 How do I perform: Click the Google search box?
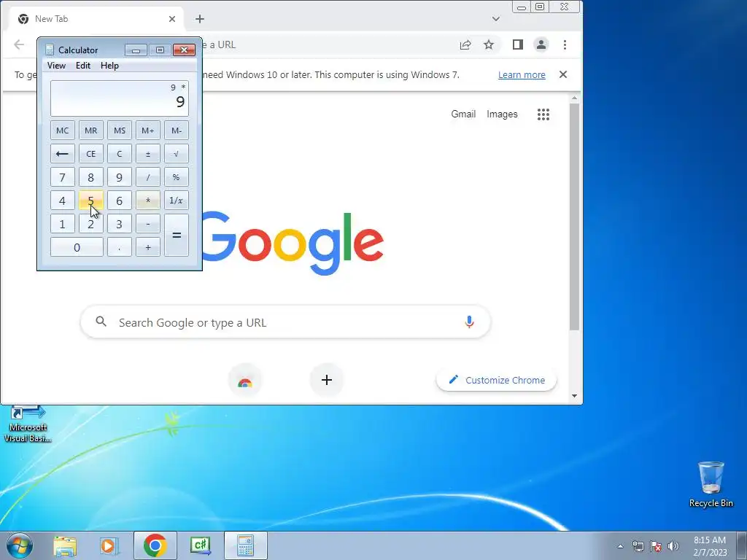[286, 322]
